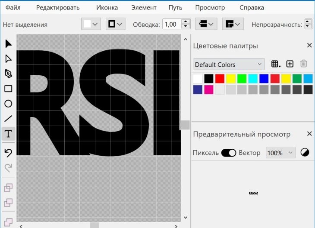Open the arrange order dropdown
Viewport: 315px width, 228px height.
pos(233,24)
